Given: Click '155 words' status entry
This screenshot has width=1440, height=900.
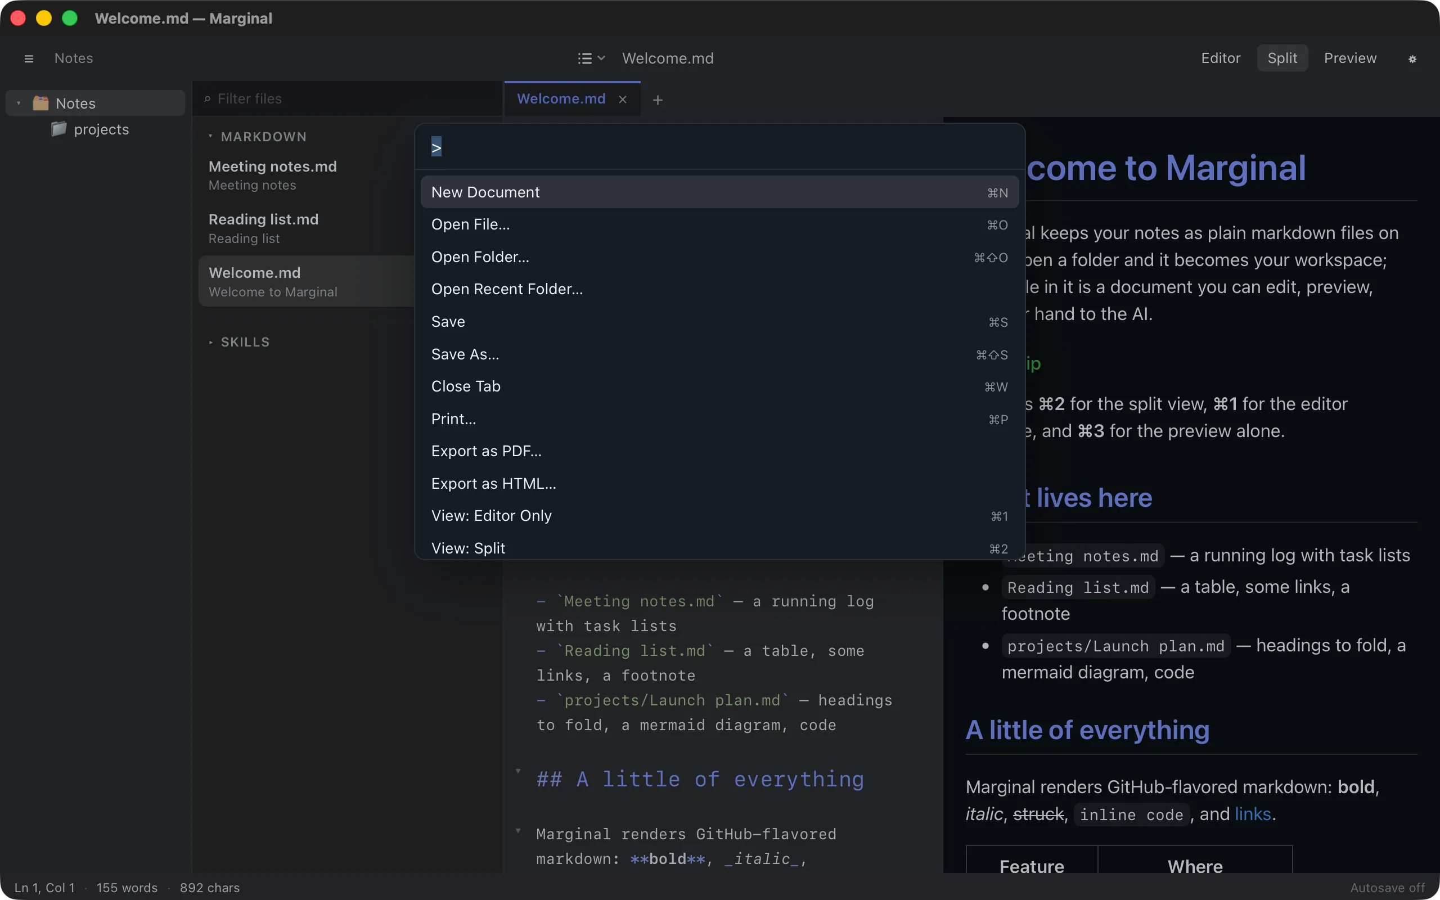Looking at the screenshot, I should (127, 888).
